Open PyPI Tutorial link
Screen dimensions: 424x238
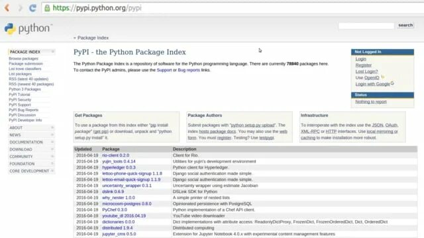pos(19,95)
